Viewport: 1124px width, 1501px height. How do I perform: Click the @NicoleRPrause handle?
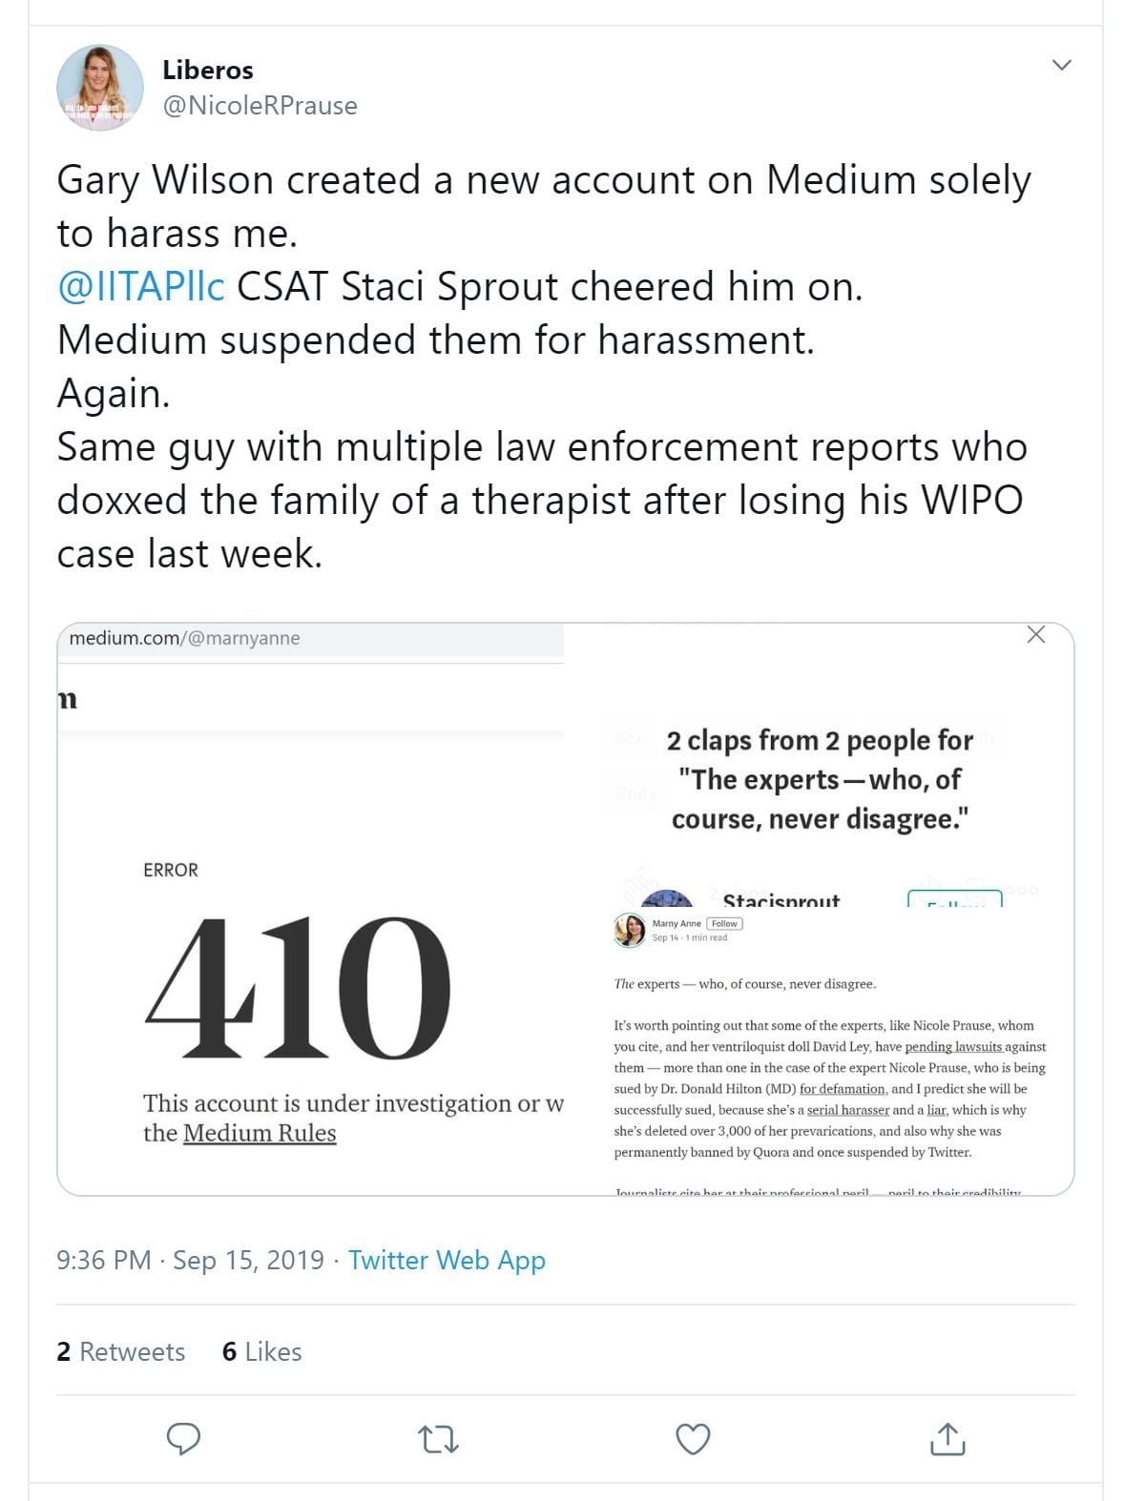(260, 106)
